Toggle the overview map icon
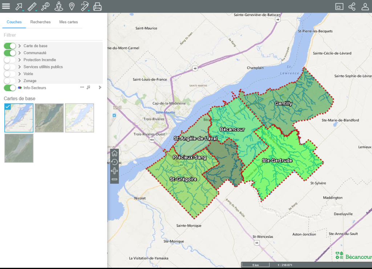372x269 pixels. pos(339,6)
